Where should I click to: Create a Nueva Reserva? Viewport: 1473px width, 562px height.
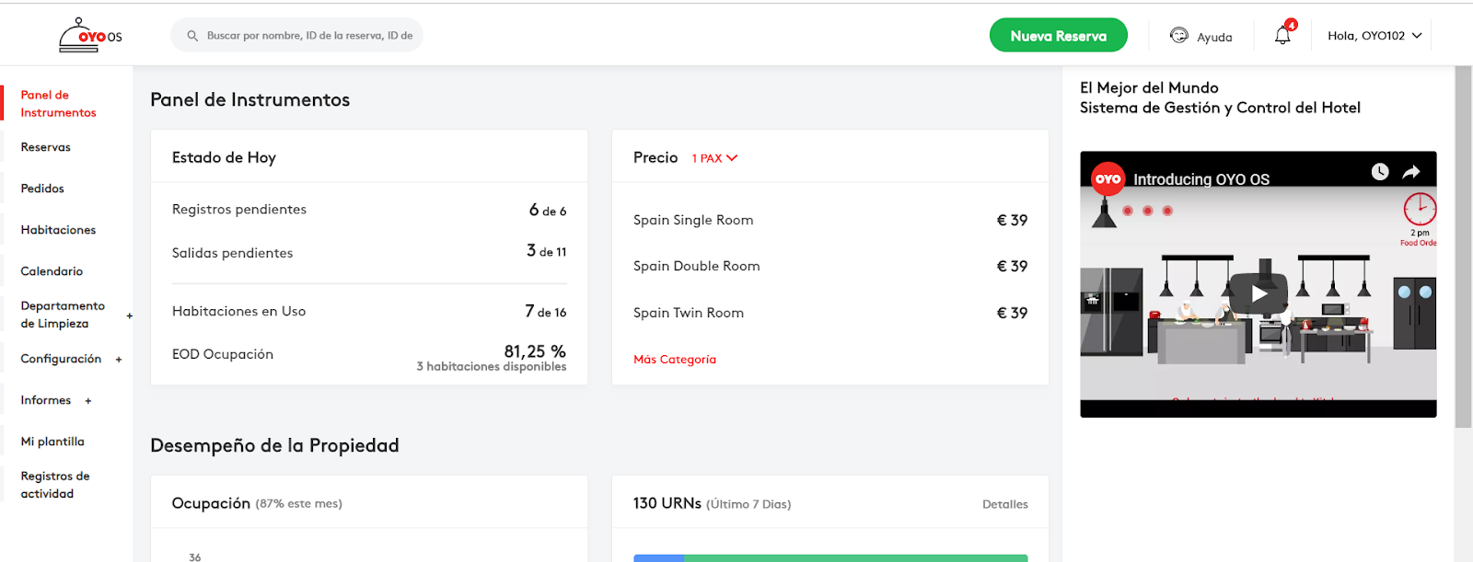point(1058,36)
